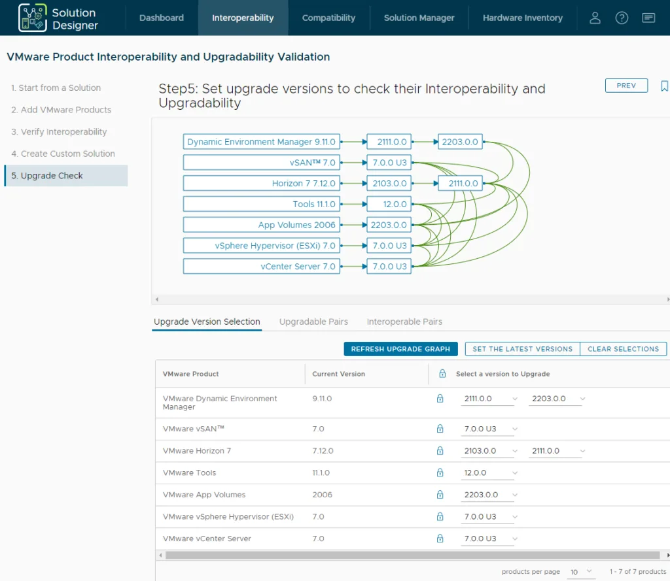Click the 9.11.0 current version cell
Viewport: 670px width, 581px height.
click(x=322, y=399)
